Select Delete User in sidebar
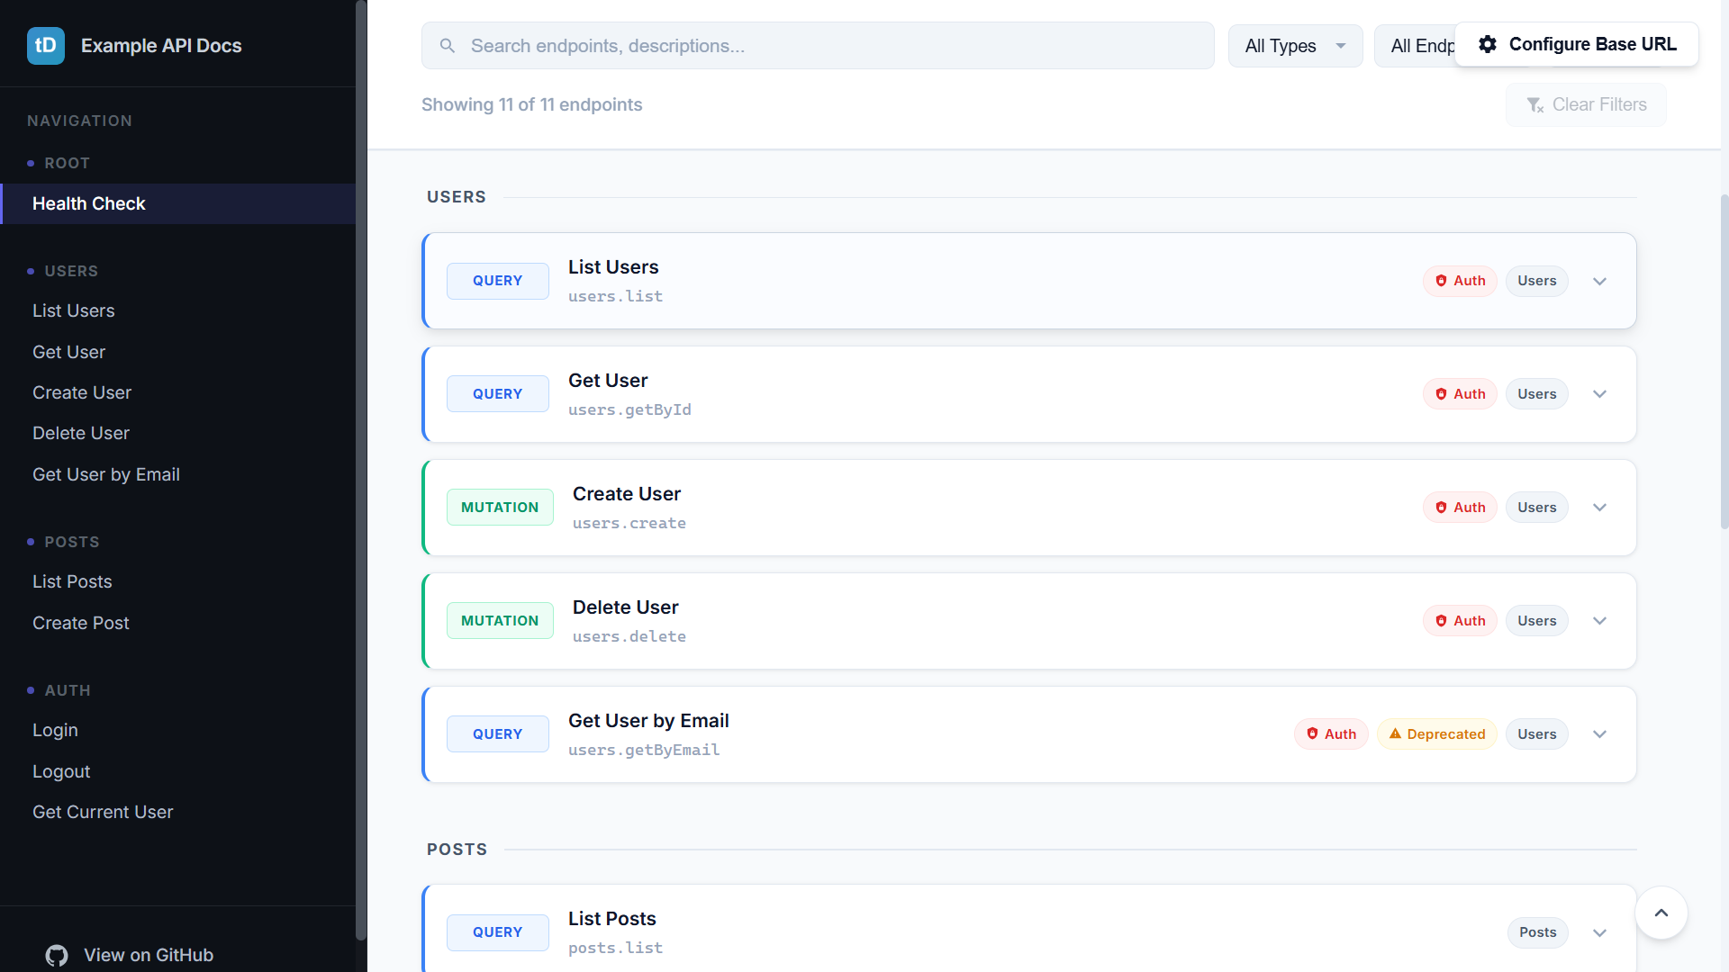Screen dimensions: 1729x972 pos(178,433)
